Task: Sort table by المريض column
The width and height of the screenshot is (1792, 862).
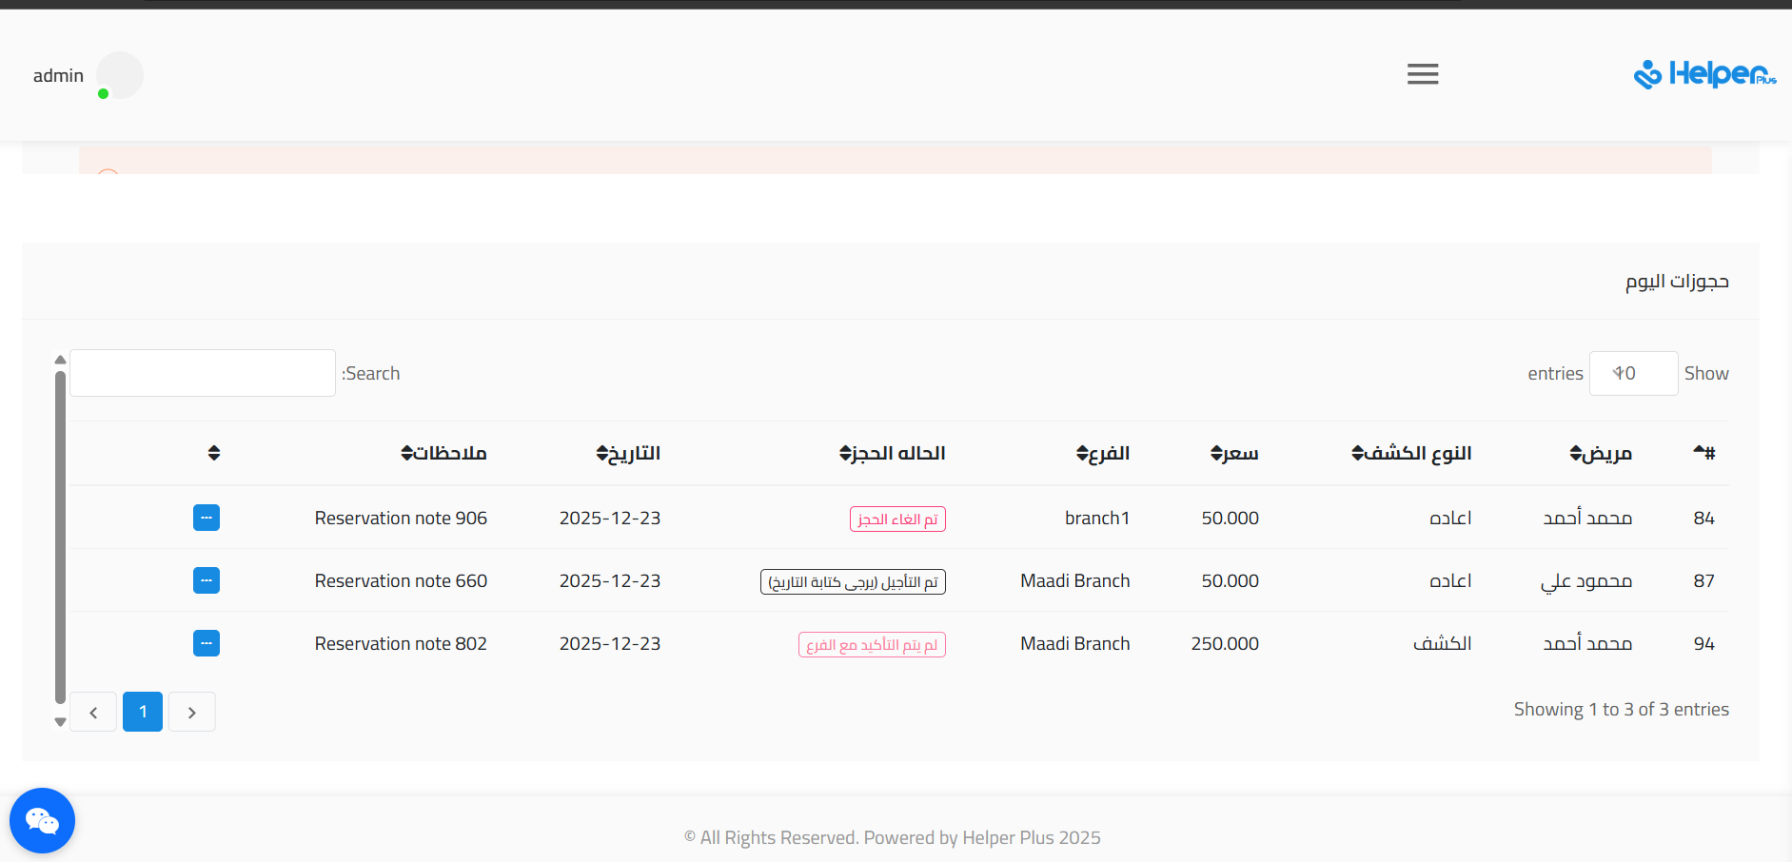Action: (x=1601, y=453)
